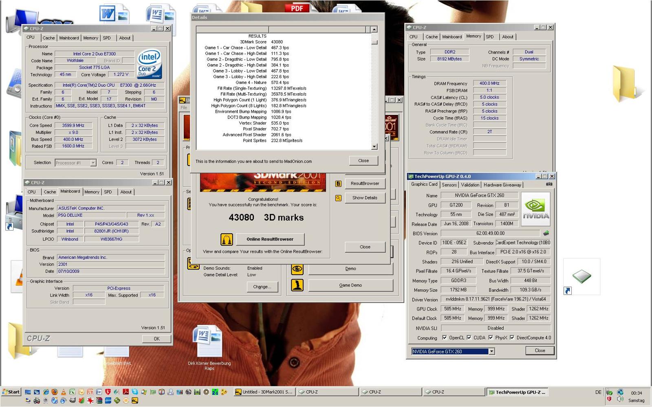Click the GPU-Z Name field
The image size is (652, 407).
tap(479, 195)
